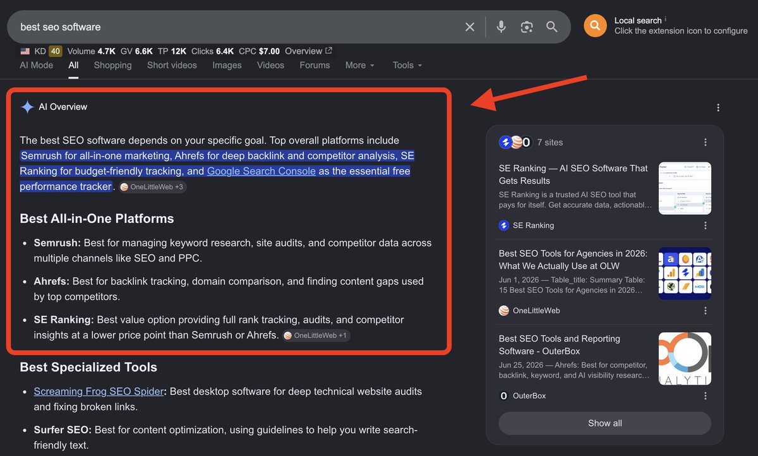Click the orange Local search extension icon
758x456 pixels.
coord(595,26)
